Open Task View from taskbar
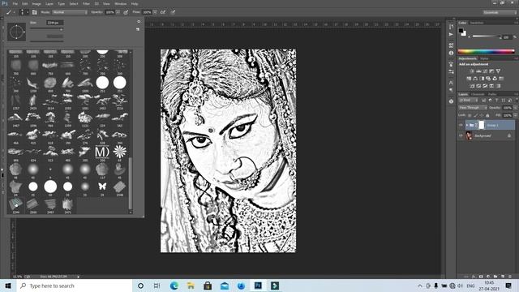The height and width of the screenshot is (292, 519). tap(157, 286)
